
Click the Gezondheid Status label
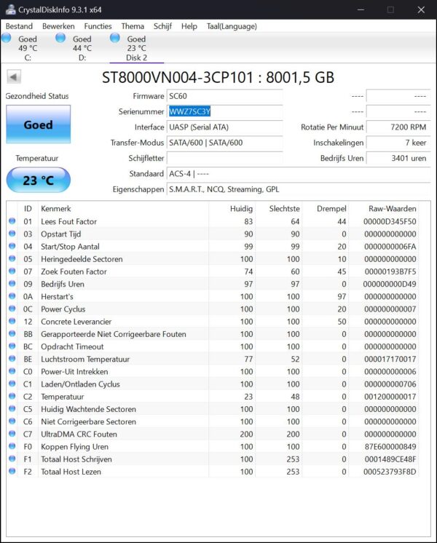tap(37, 96)
